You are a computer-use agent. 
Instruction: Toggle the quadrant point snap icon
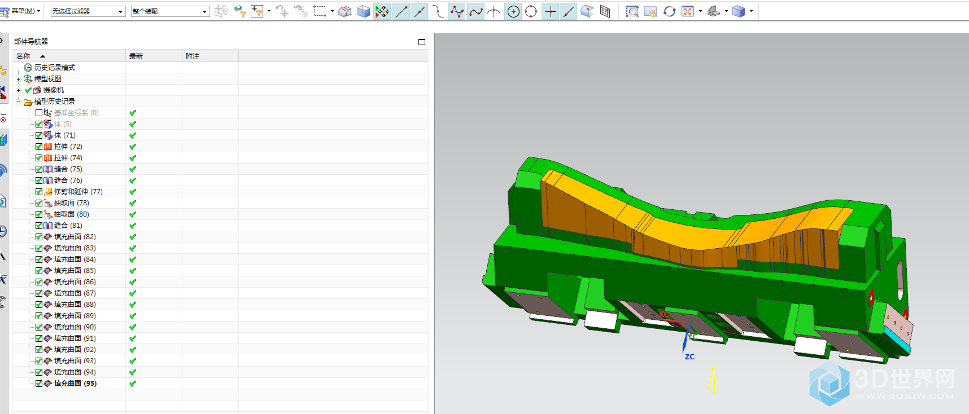pyautogui.click(x=531, y=11)
